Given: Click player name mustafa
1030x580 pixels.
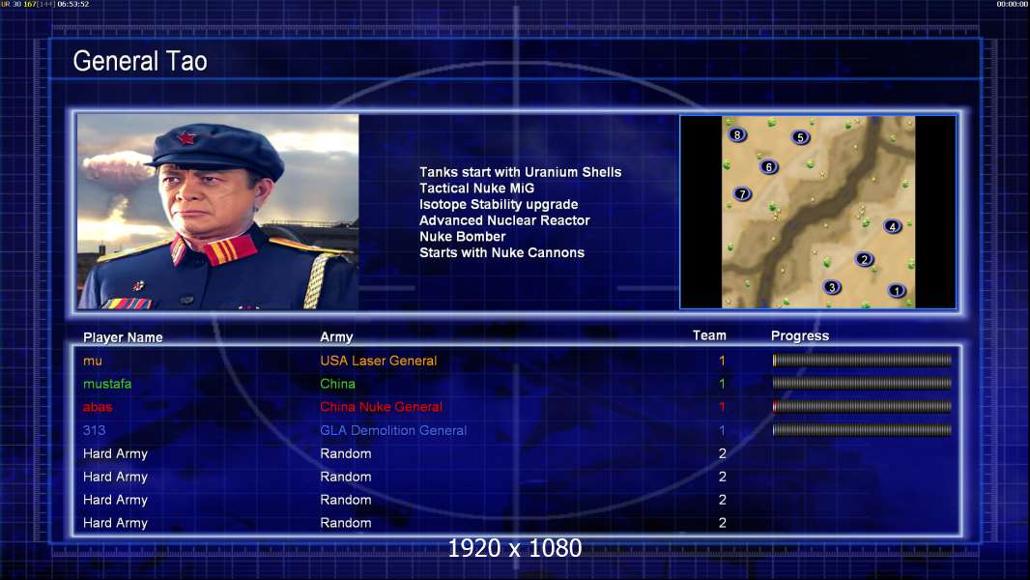Looking at the screenshot, I should (x=107, y=384).
